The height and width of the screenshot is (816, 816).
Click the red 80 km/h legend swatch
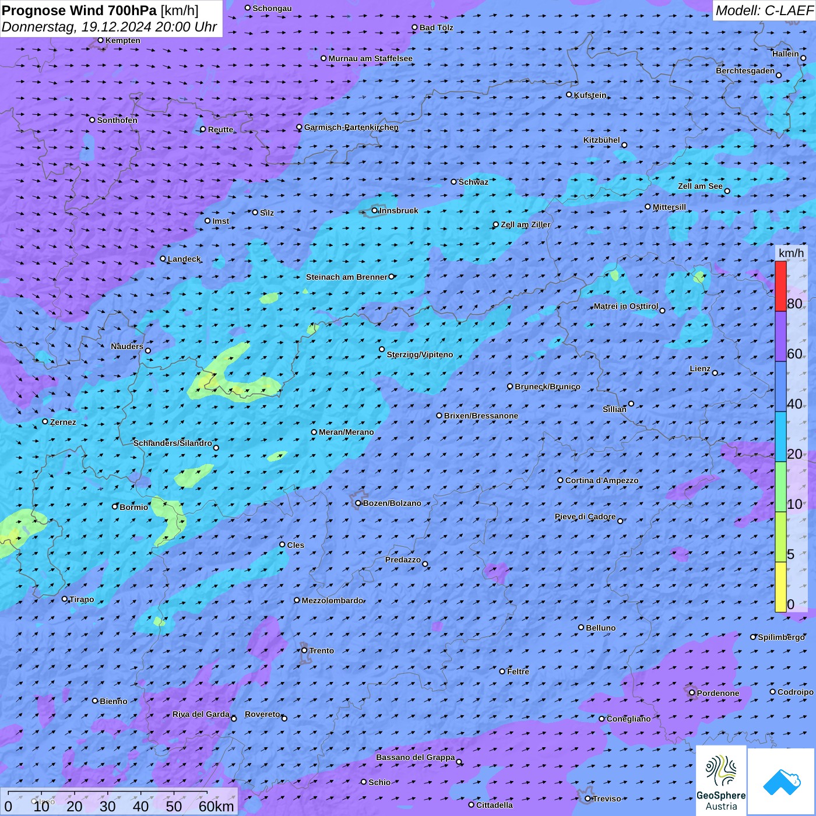point(780,286)
